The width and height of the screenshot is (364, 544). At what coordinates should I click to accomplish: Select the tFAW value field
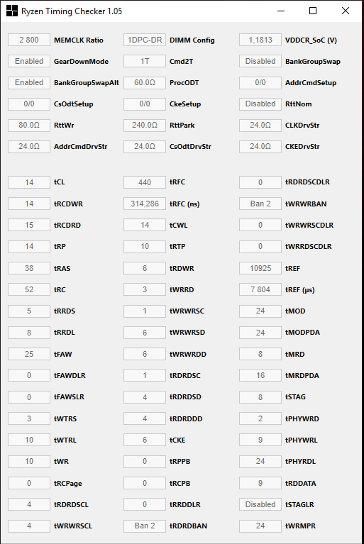pos(29,354)
